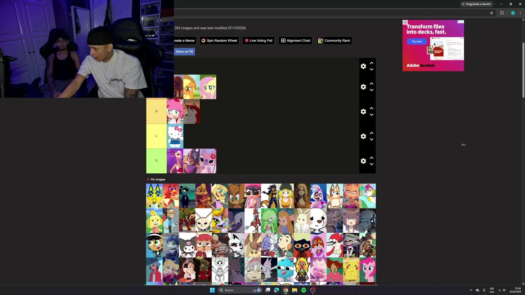
Task: Move tier D row up with arrow
Action: (372, 158)
